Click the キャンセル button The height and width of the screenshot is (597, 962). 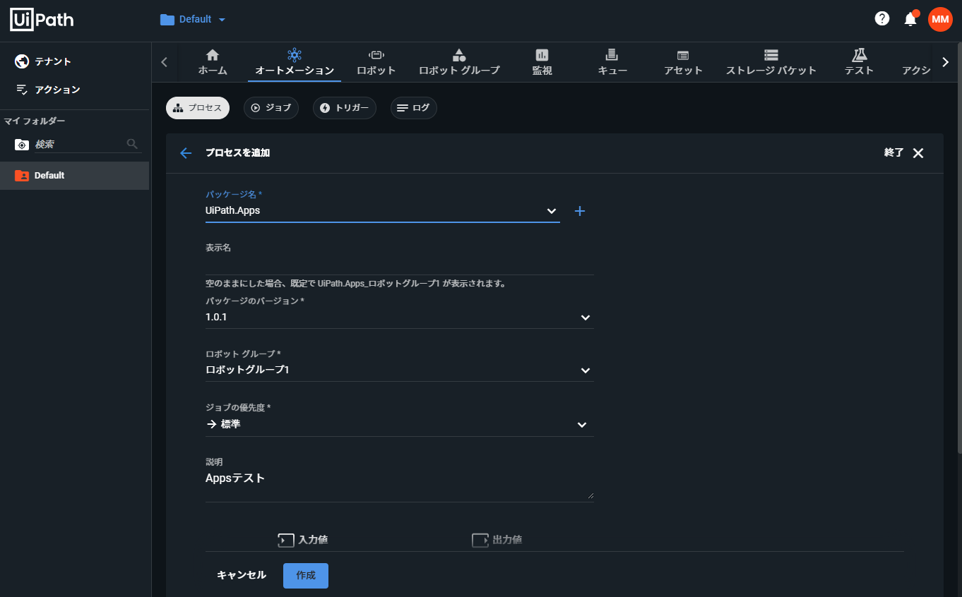pos(242,575)
